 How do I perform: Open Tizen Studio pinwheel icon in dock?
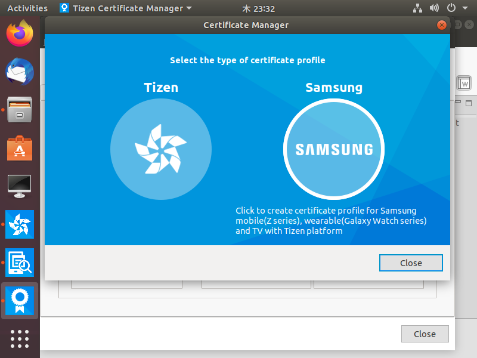point(20,224)
